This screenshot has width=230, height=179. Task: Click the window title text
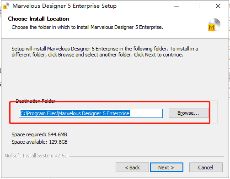click(x=64, y=6)
